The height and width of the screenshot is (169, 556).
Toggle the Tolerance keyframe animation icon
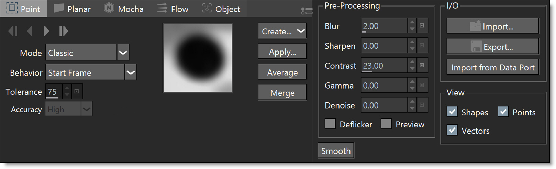point(77,91)
